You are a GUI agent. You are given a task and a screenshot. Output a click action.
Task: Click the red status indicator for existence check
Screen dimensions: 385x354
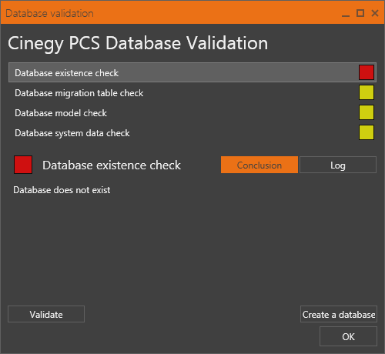click(367, 72)
